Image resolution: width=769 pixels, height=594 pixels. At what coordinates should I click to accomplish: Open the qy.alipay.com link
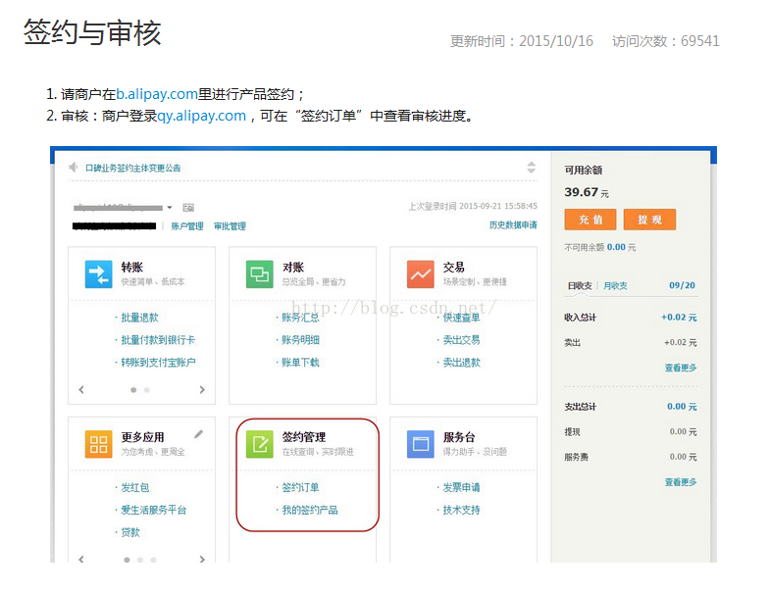[x=201, y=116]
